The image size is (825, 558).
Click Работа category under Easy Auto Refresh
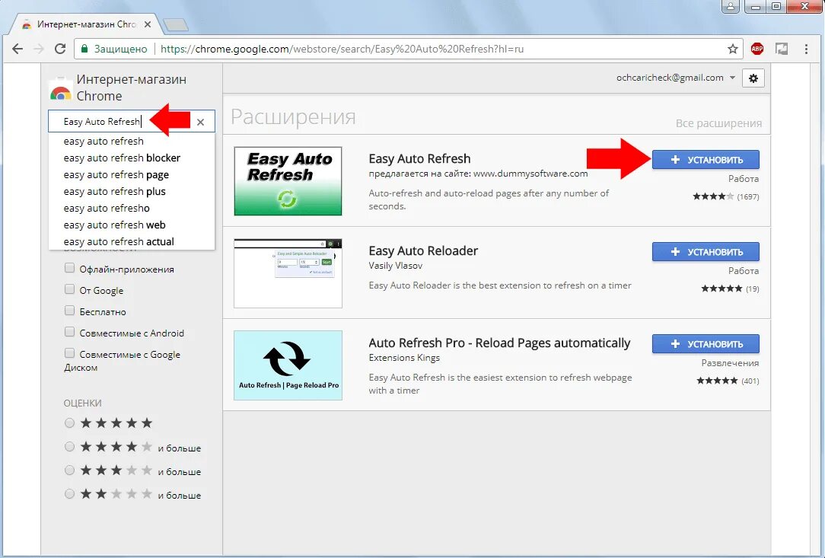(x=744, y=179)
